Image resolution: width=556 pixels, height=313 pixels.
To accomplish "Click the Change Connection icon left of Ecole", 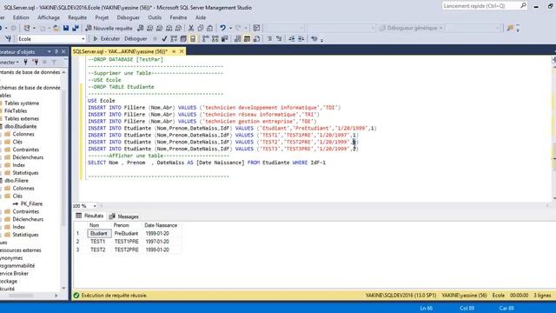I will [9, 38].
